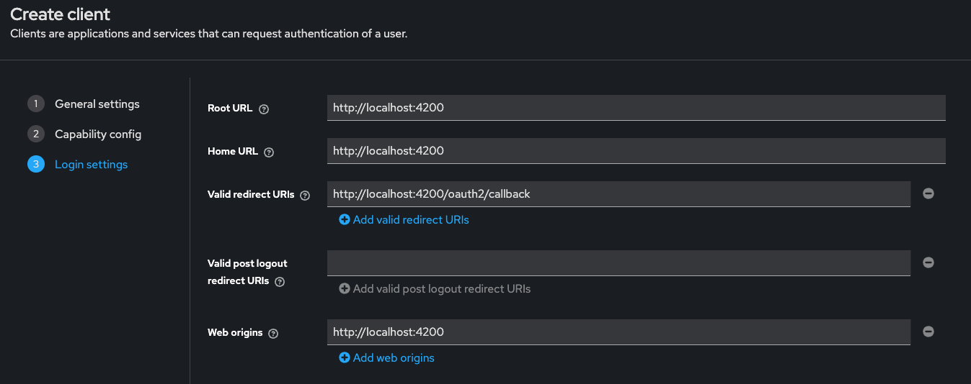Remove the empty post logout redirect URI row
Screen dimensions: 971x384
(x=928, y=262)
